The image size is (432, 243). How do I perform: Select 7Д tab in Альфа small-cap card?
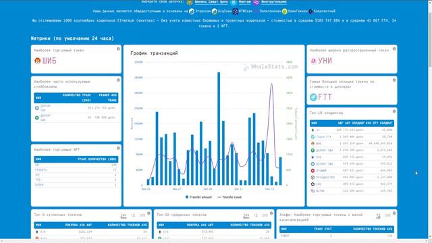click(x=378, y=215)
